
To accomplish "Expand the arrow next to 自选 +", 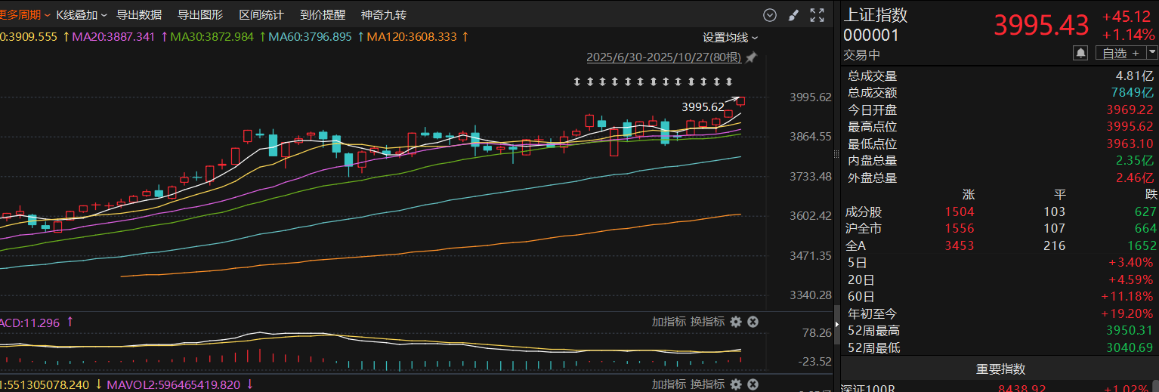I will click(1152, 53).
